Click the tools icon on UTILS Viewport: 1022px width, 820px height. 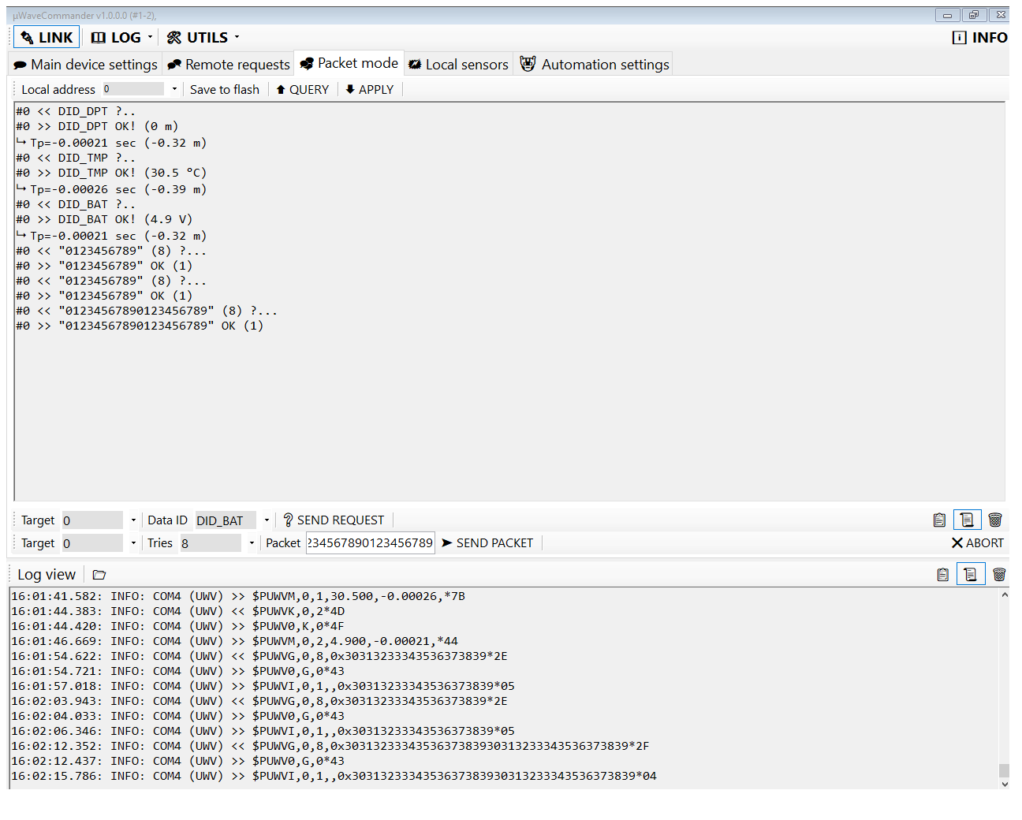[x=174, y=37]
